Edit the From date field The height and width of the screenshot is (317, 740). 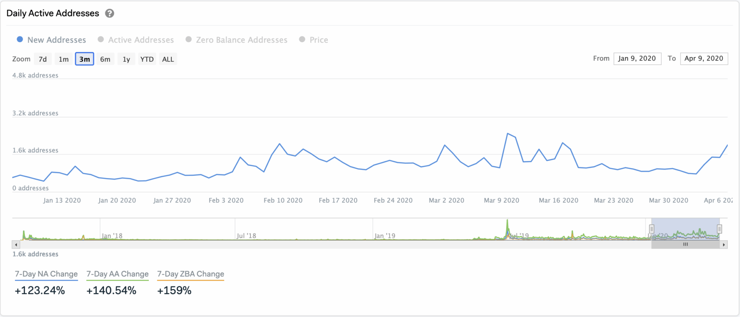[637, 59]
